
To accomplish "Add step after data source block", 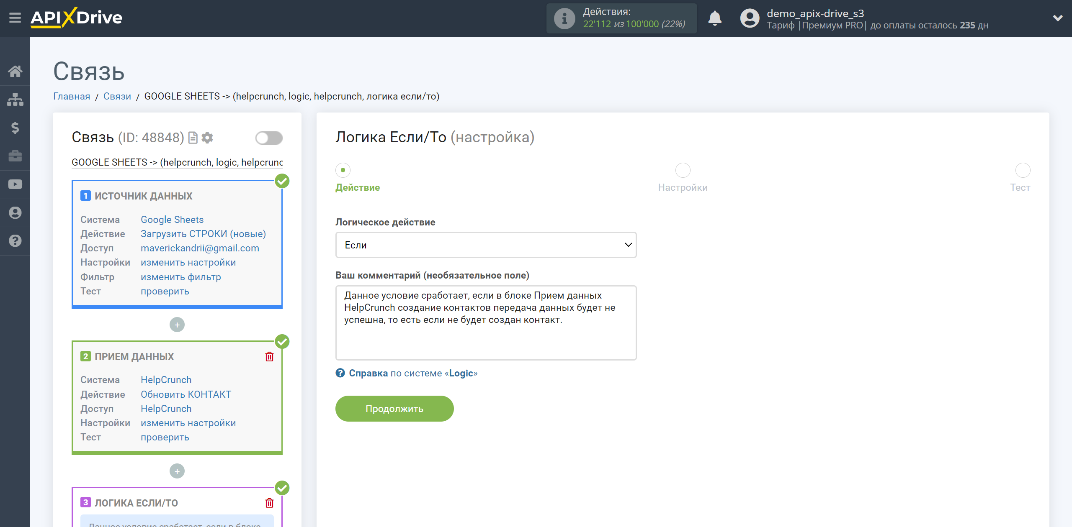I will tap(177, 325).
